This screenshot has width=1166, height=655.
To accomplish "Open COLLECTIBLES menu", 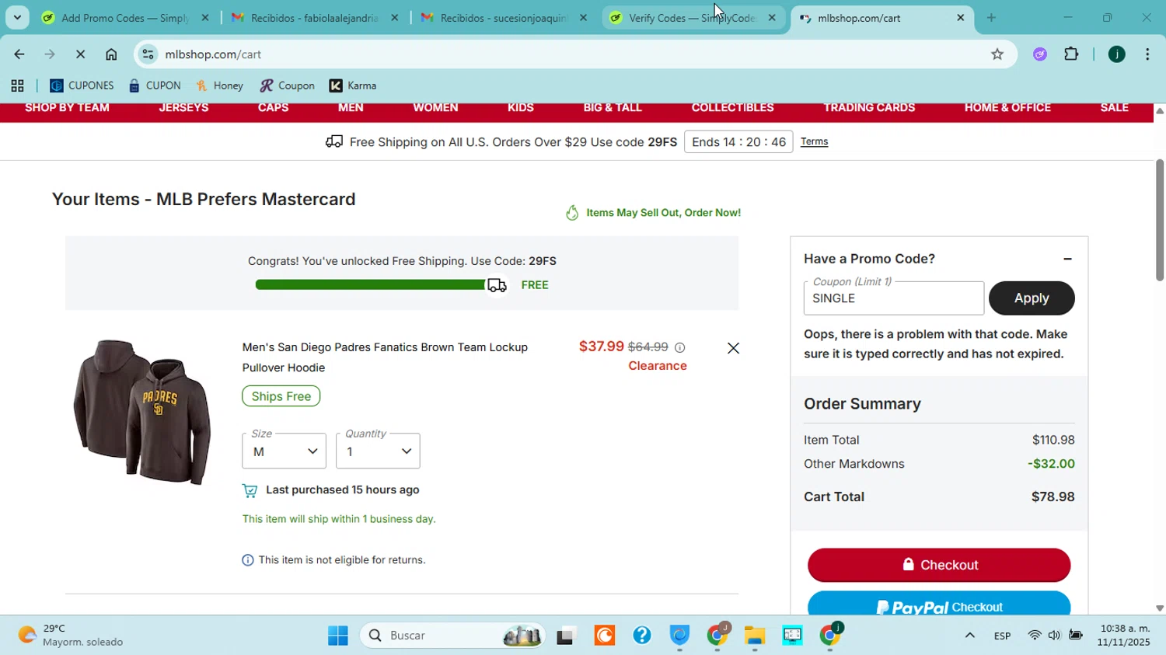I will (x=733, y=108).
